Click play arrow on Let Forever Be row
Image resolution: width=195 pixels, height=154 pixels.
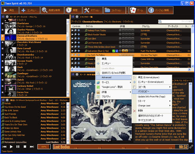coord(72,43)
